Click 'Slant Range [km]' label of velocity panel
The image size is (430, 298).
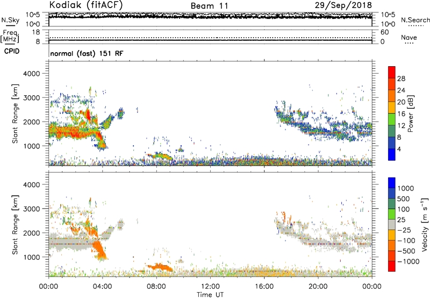15,225
